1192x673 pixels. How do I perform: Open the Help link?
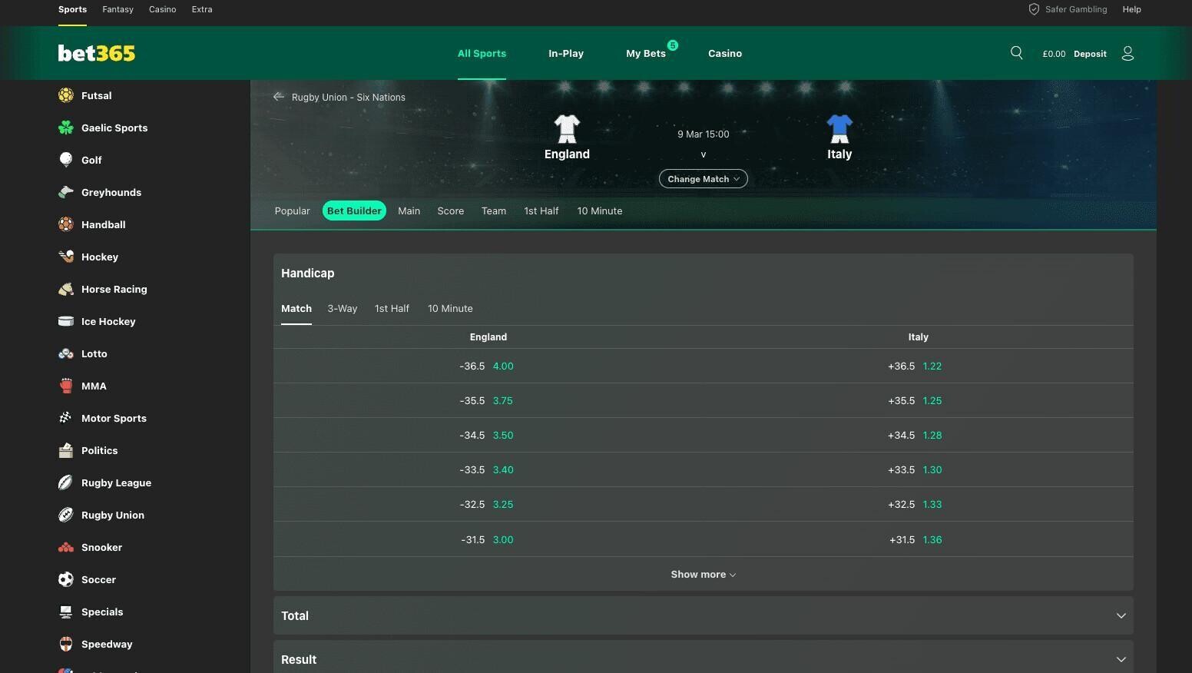tap(1131, 9)
